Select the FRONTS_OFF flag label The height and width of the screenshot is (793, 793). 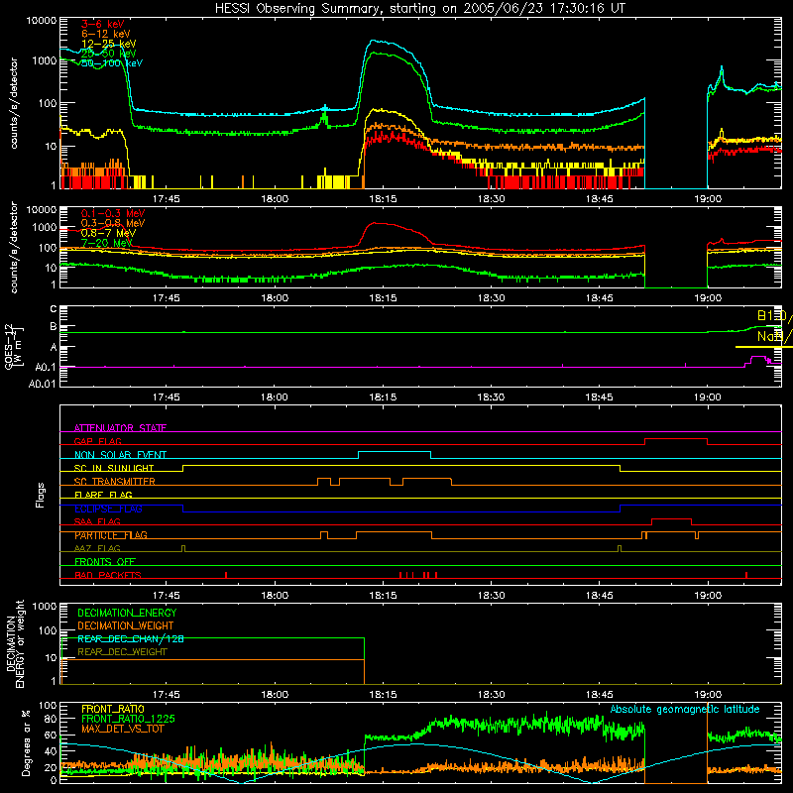105,562
